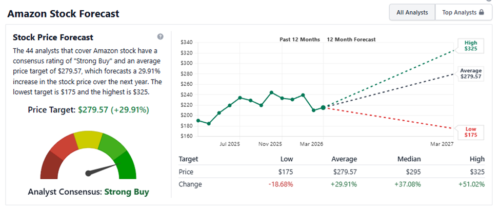Click the Jul 2025 axis label
This screenshot has height=208, width=500.
coord(230,144)
